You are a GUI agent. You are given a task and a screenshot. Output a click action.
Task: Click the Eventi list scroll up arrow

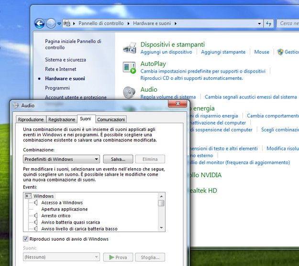[161, 196]
